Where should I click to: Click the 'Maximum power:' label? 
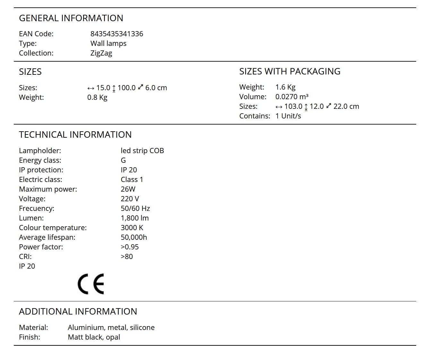[x=48, y=189]
